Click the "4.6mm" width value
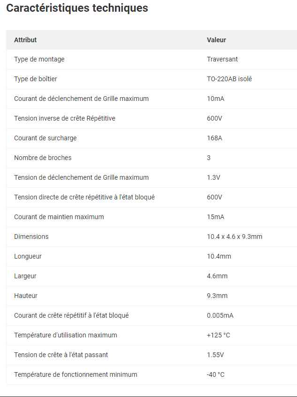The height and width of the screenshot is (397, 297). click(x=217, y=276)
